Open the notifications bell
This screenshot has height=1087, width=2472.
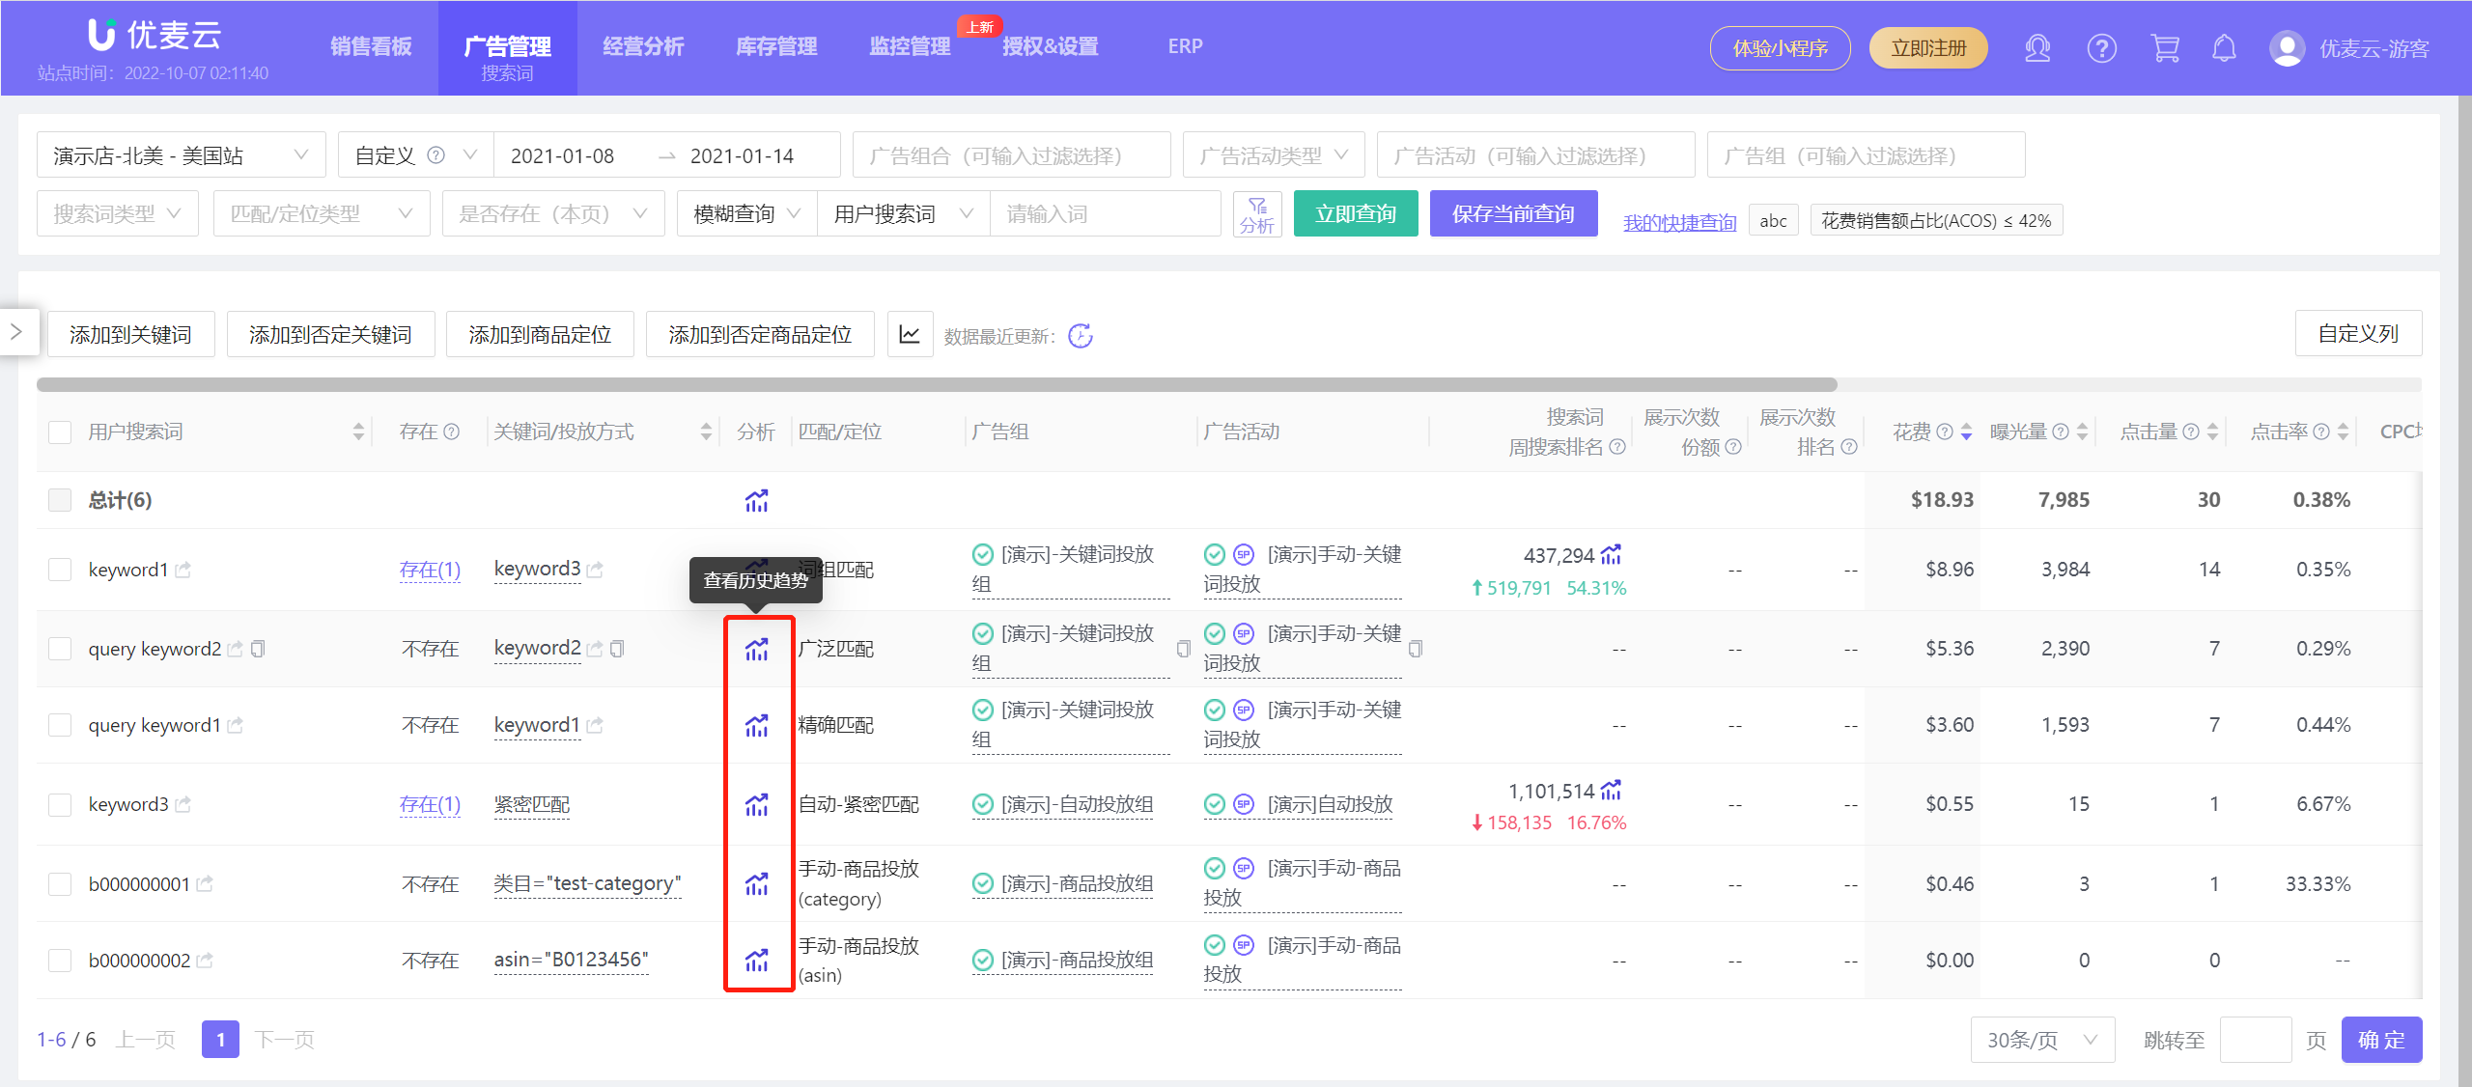(2224, 48)
